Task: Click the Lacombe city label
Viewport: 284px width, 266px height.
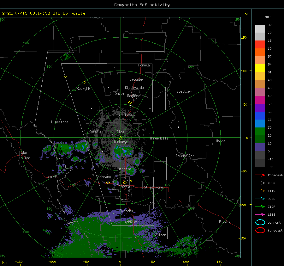Action: 136,79
